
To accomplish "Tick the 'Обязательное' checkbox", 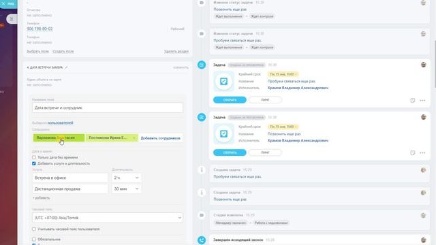I will pyautogui.click(x=34, y=239).
